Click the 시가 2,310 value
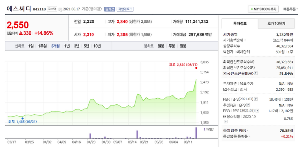Screen dimensions: 300x147 (x=88, y=35)
